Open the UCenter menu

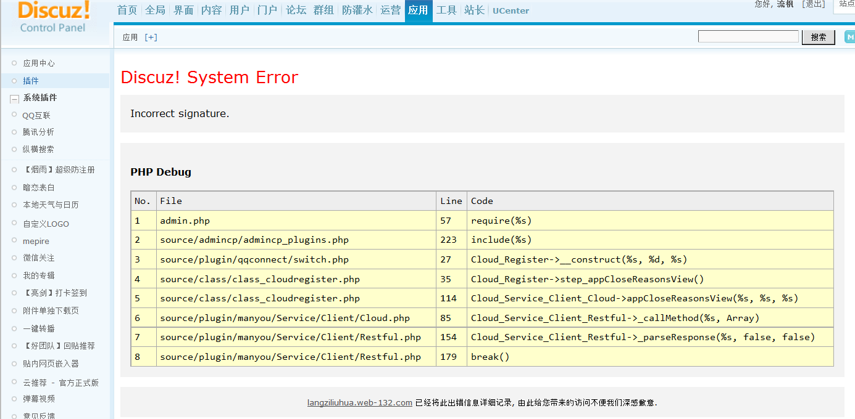point(511,10)
